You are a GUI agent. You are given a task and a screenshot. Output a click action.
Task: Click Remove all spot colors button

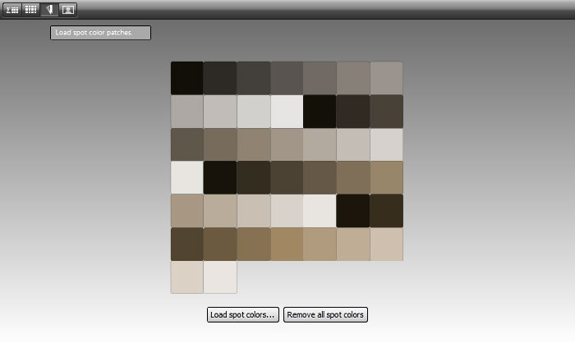tap(325, 315)
